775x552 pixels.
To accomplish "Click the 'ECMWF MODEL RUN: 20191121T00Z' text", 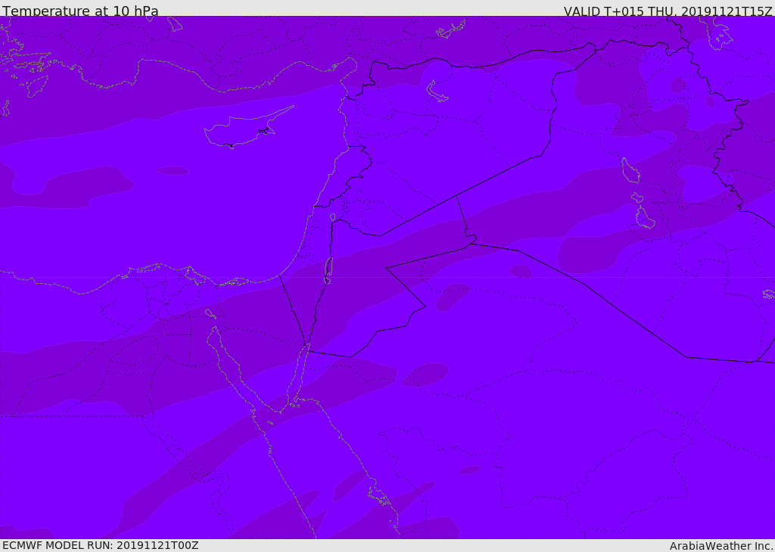I will point(101,546).
